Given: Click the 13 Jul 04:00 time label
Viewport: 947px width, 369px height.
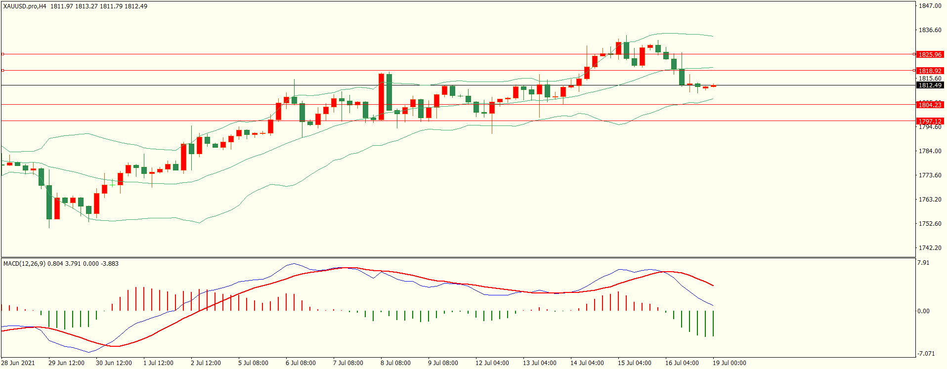Looking at the screenshot, I should click(540, 363).
